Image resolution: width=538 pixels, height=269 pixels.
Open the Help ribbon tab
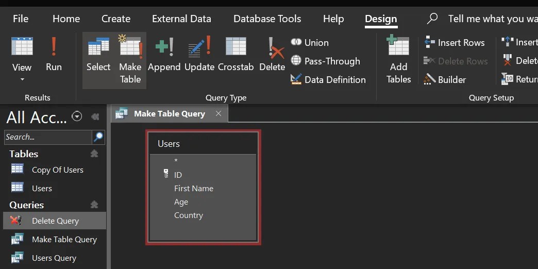tap(333, 19)
